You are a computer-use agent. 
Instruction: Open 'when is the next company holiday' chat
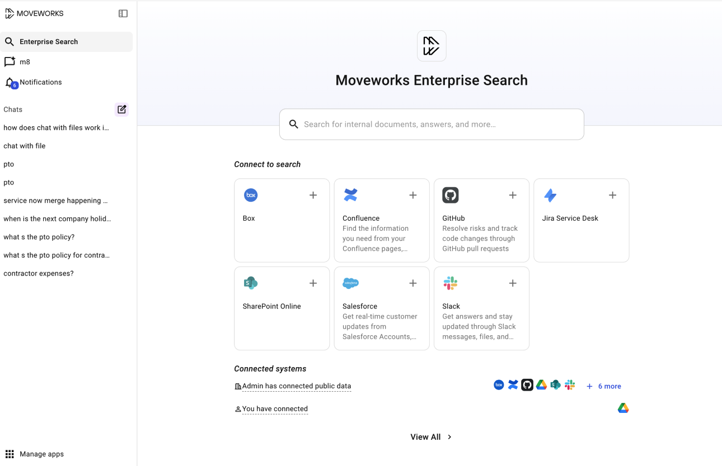(58, 219)
